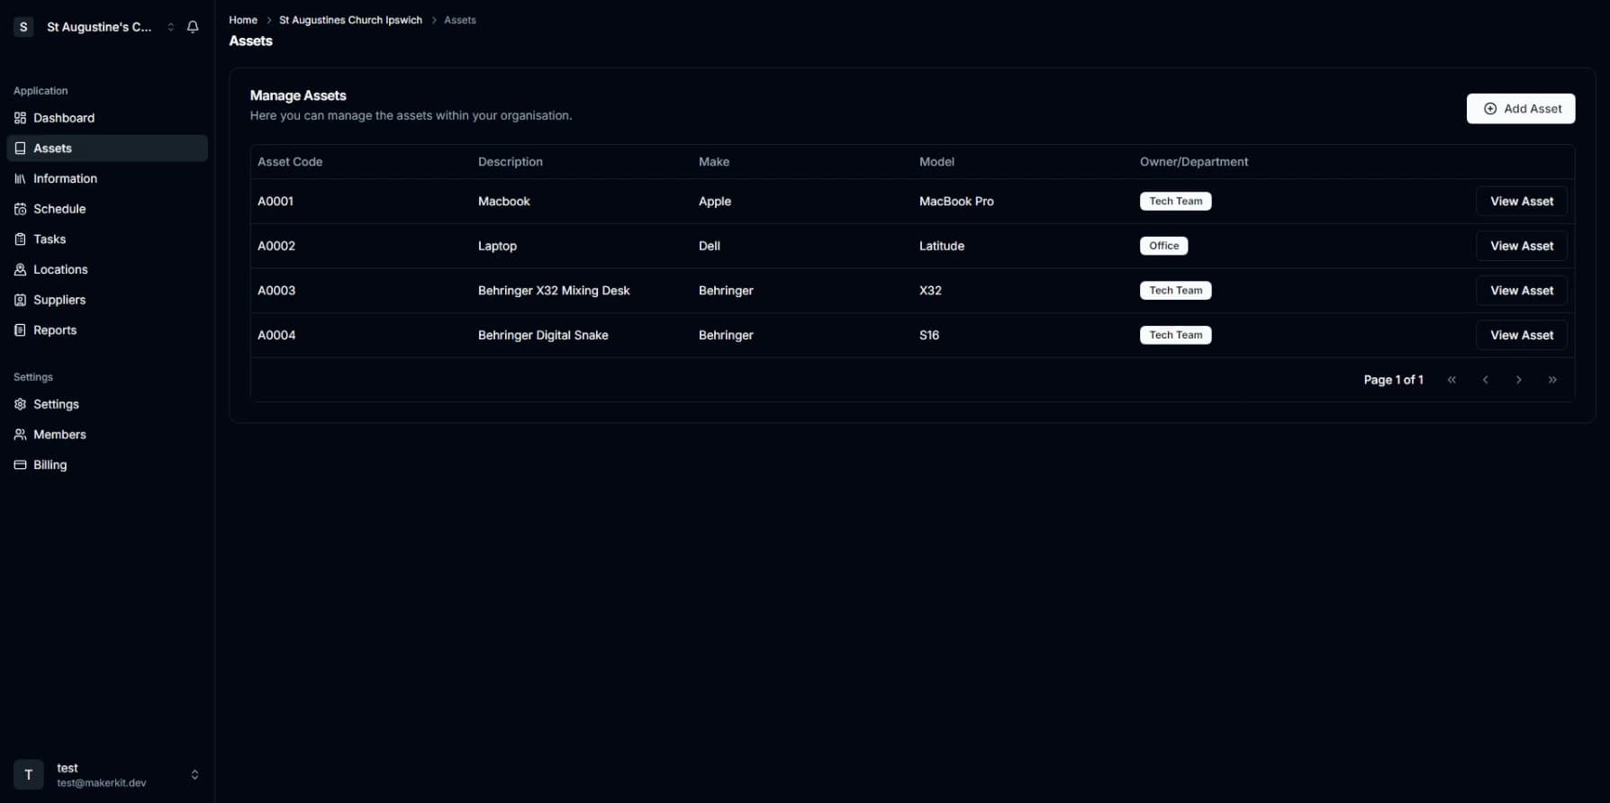Click the Information library icon in sidebar
The height and width of the screenshot is (803, 1610).
click(20, 178)
